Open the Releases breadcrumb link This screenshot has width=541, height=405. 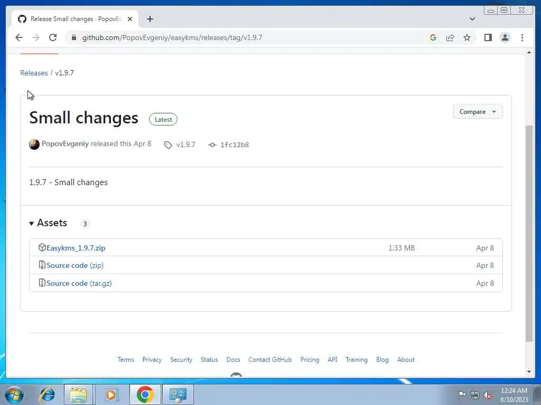34,73
